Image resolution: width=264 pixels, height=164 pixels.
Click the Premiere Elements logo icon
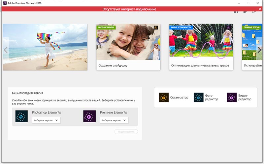click(x=89, y=116)
